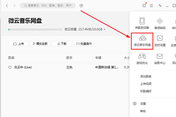This screenshot has height=117, width=176.
Task: Click the 微云容量 storage usage bar
Action: [x=35, y=30]
